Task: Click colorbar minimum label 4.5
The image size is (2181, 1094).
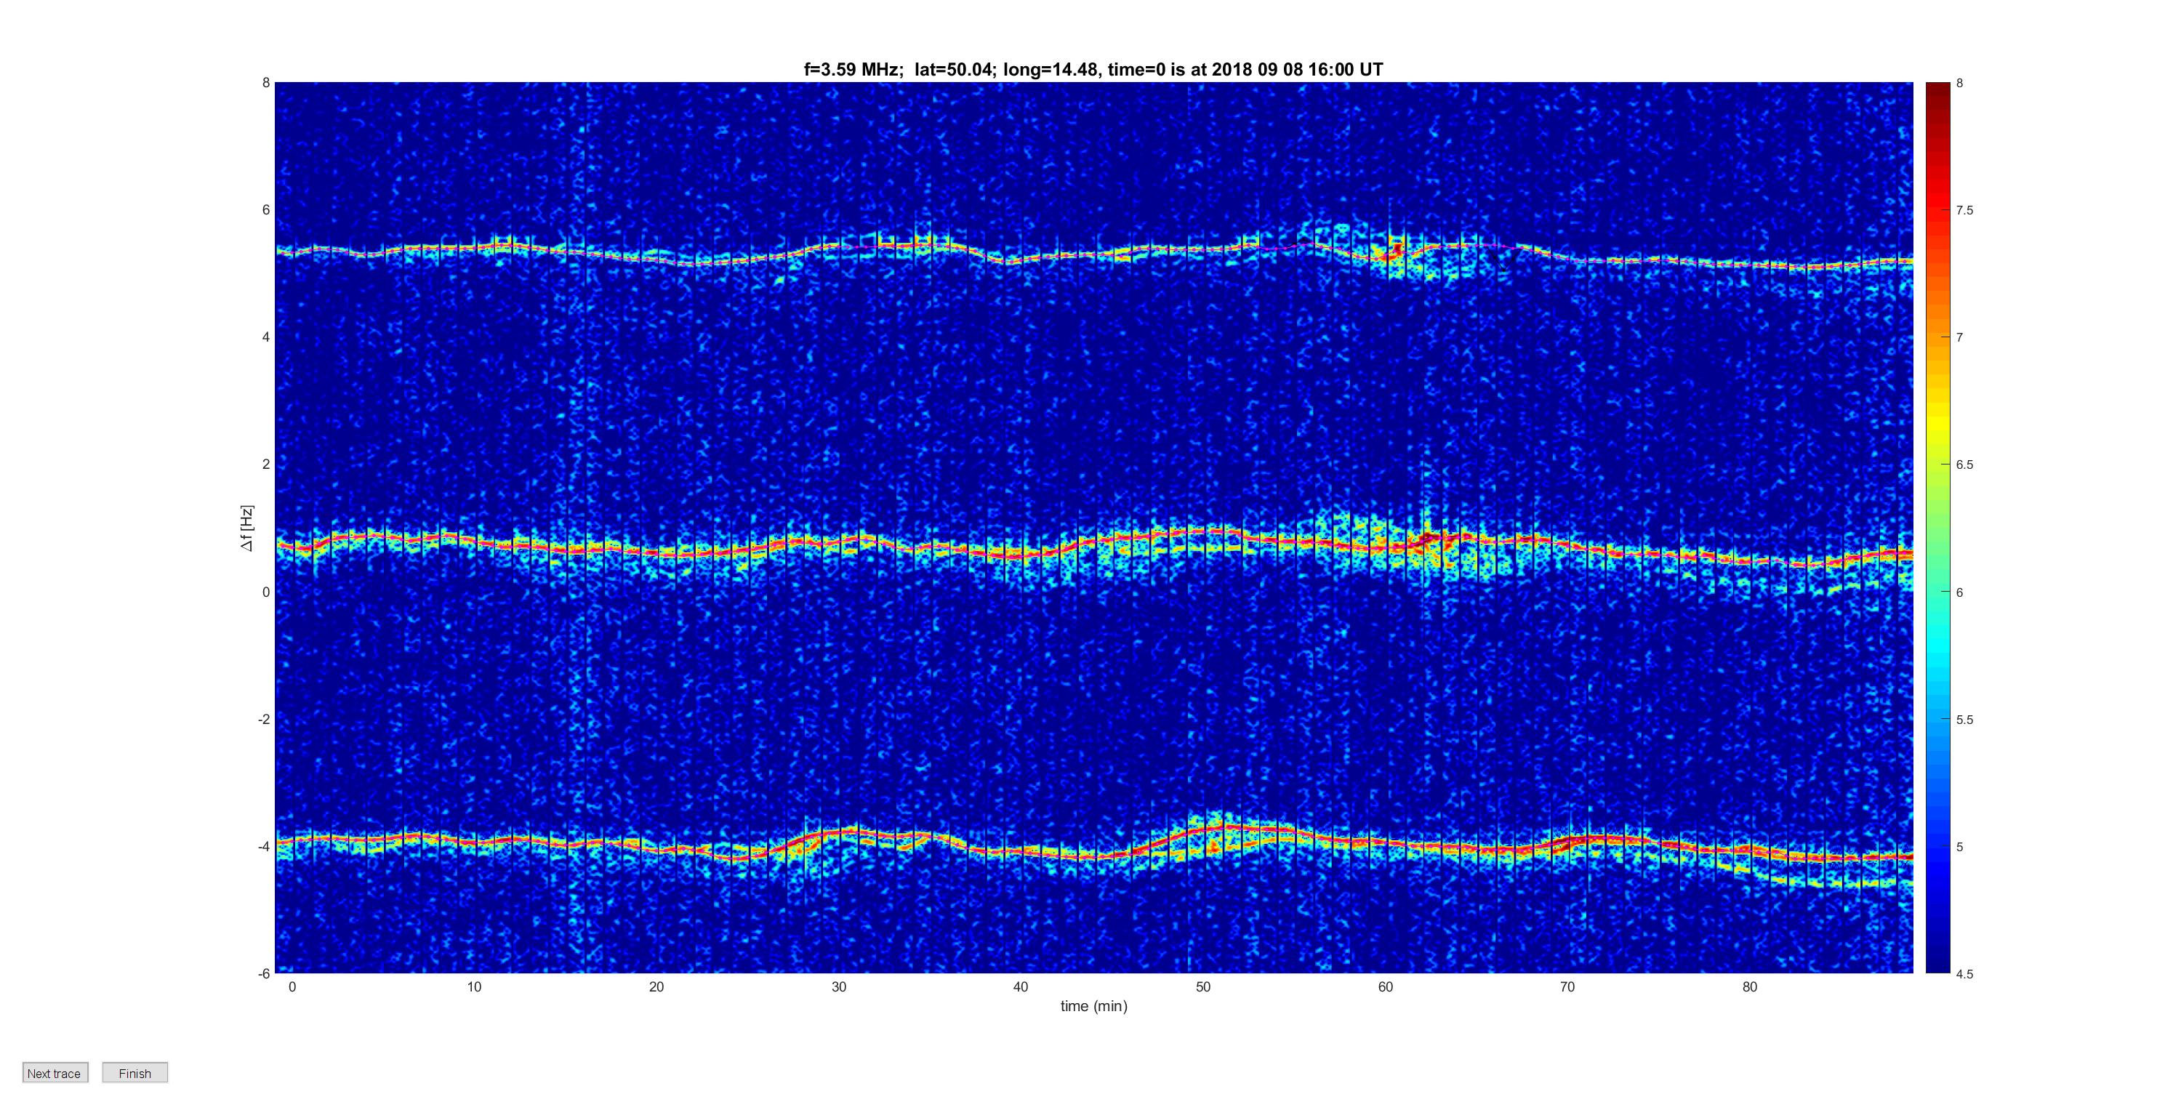Action: (1966, 974)
